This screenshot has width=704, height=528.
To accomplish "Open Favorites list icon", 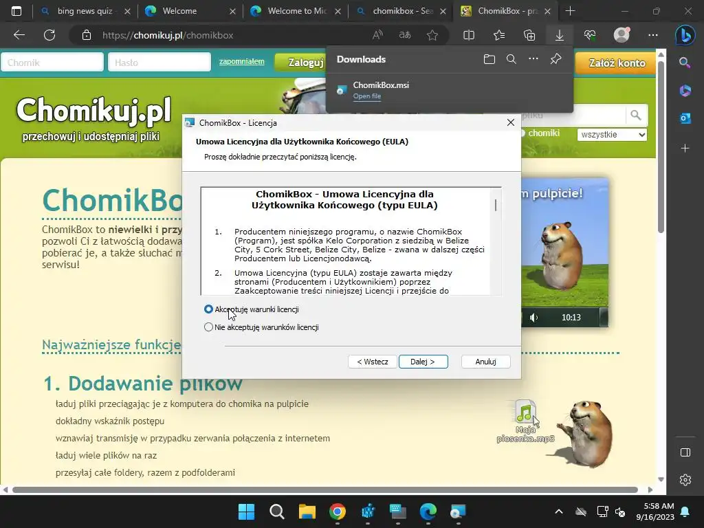I will click(499, 35).
